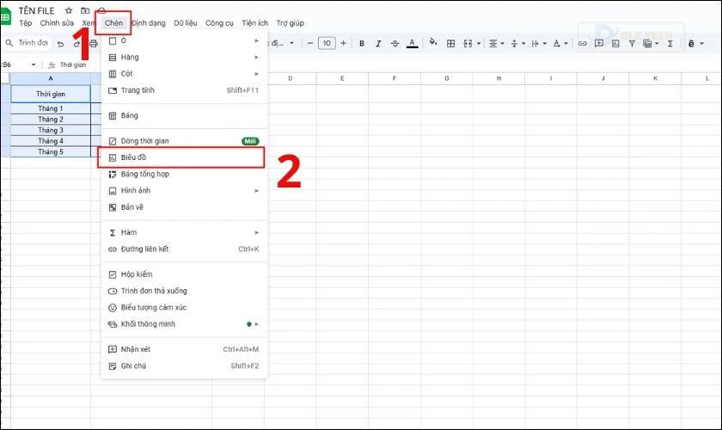This screenshot has width=722, height=430.
Task: Click the search menus magnifier icon
Action: [x=9, y=43]
